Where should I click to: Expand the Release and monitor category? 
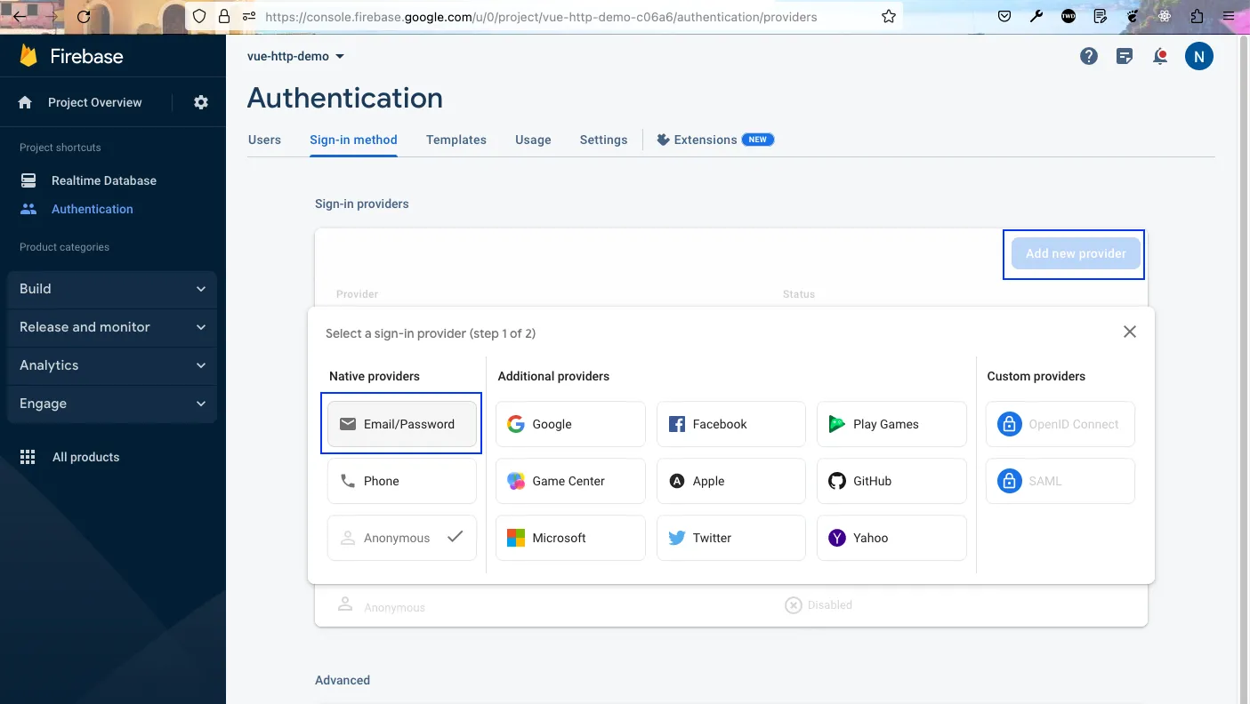tap(112, 327)
